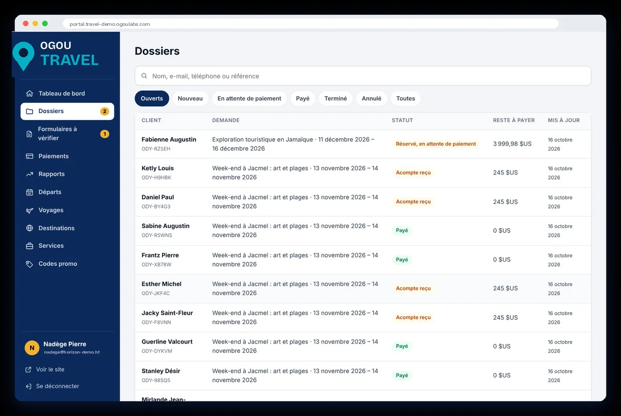Viewport: 621px width, 416px height.
Task: Click the briefcase icon beside Services
Action: [x=29, y=246]
